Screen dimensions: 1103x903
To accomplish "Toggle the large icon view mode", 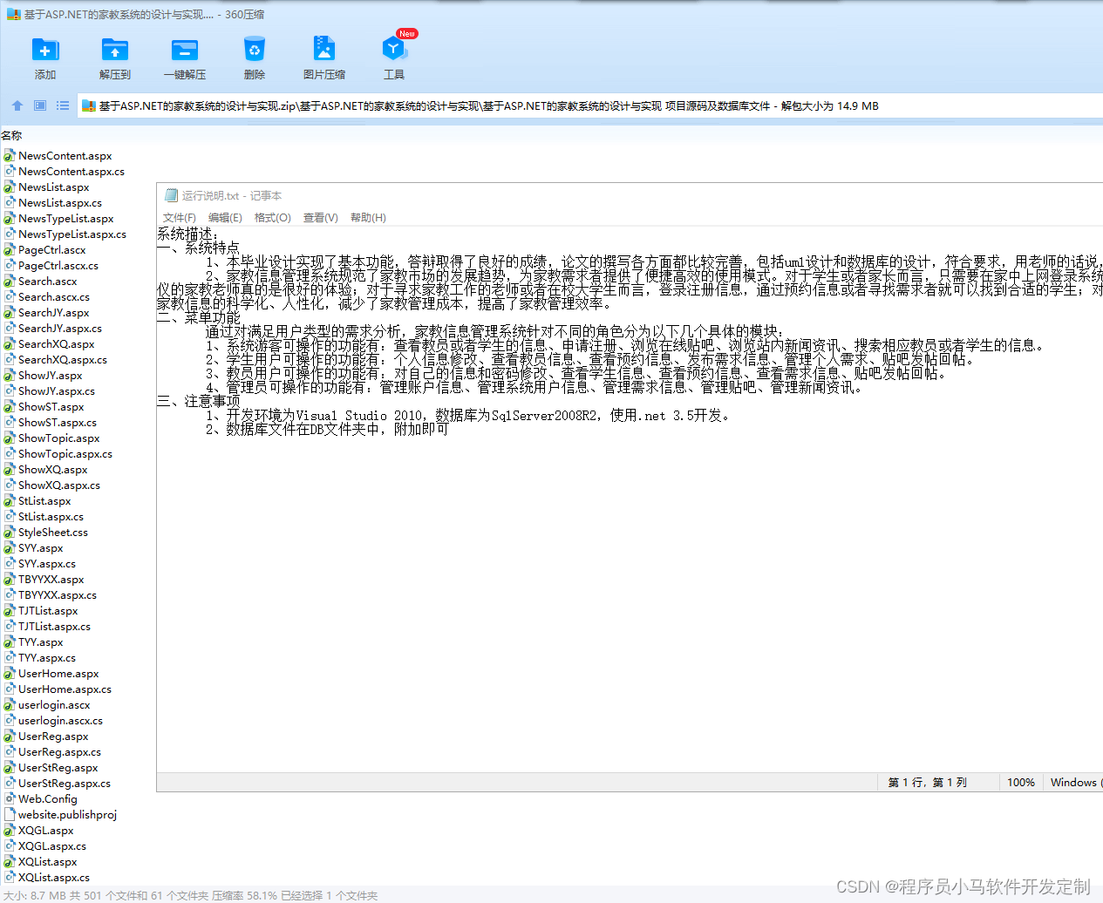I will (38, 105).
